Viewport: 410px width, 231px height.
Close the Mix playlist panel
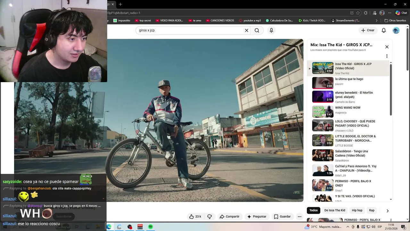(x=387, y=47)
